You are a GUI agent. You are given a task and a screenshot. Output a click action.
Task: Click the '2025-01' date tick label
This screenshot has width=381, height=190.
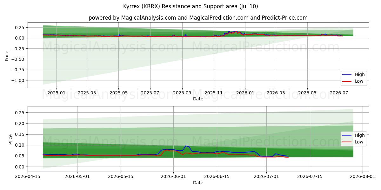tap(56, 93)
